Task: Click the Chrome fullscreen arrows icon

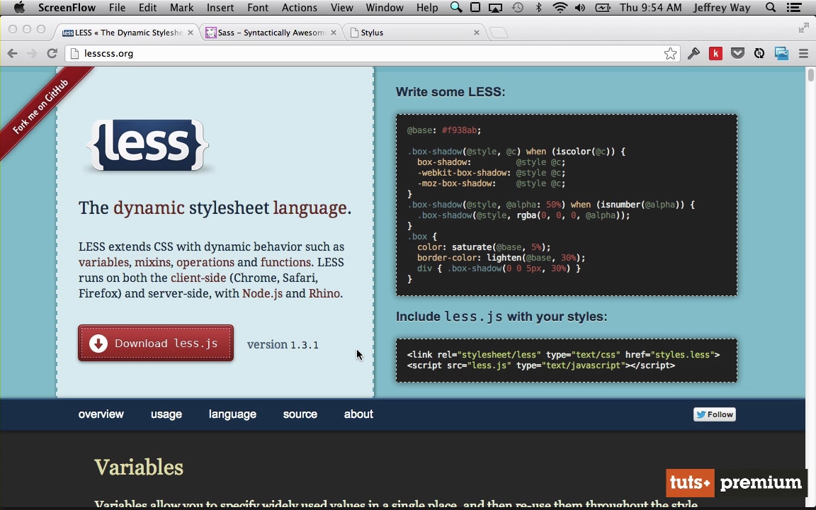Action: point(803,28)
